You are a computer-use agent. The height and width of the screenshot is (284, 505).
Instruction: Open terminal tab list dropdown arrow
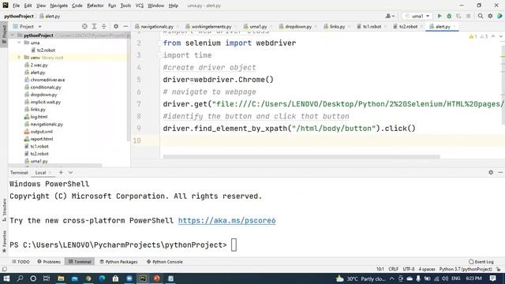[x=70, y=172]
